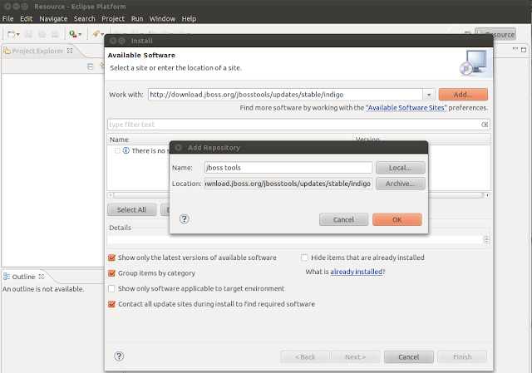Click the info icon in software list
Image resolution: width=532 pixels, height=373 pixels.
click(126, 150)
